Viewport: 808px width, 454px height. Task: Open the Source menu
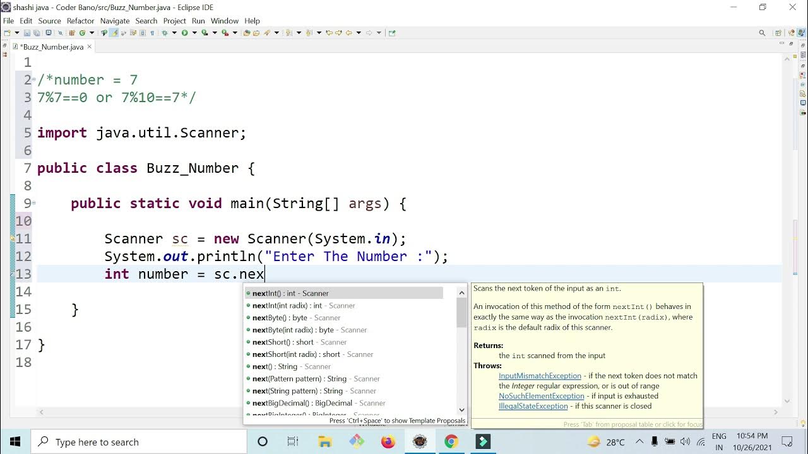pyautogui.click(x=49, y=21)
